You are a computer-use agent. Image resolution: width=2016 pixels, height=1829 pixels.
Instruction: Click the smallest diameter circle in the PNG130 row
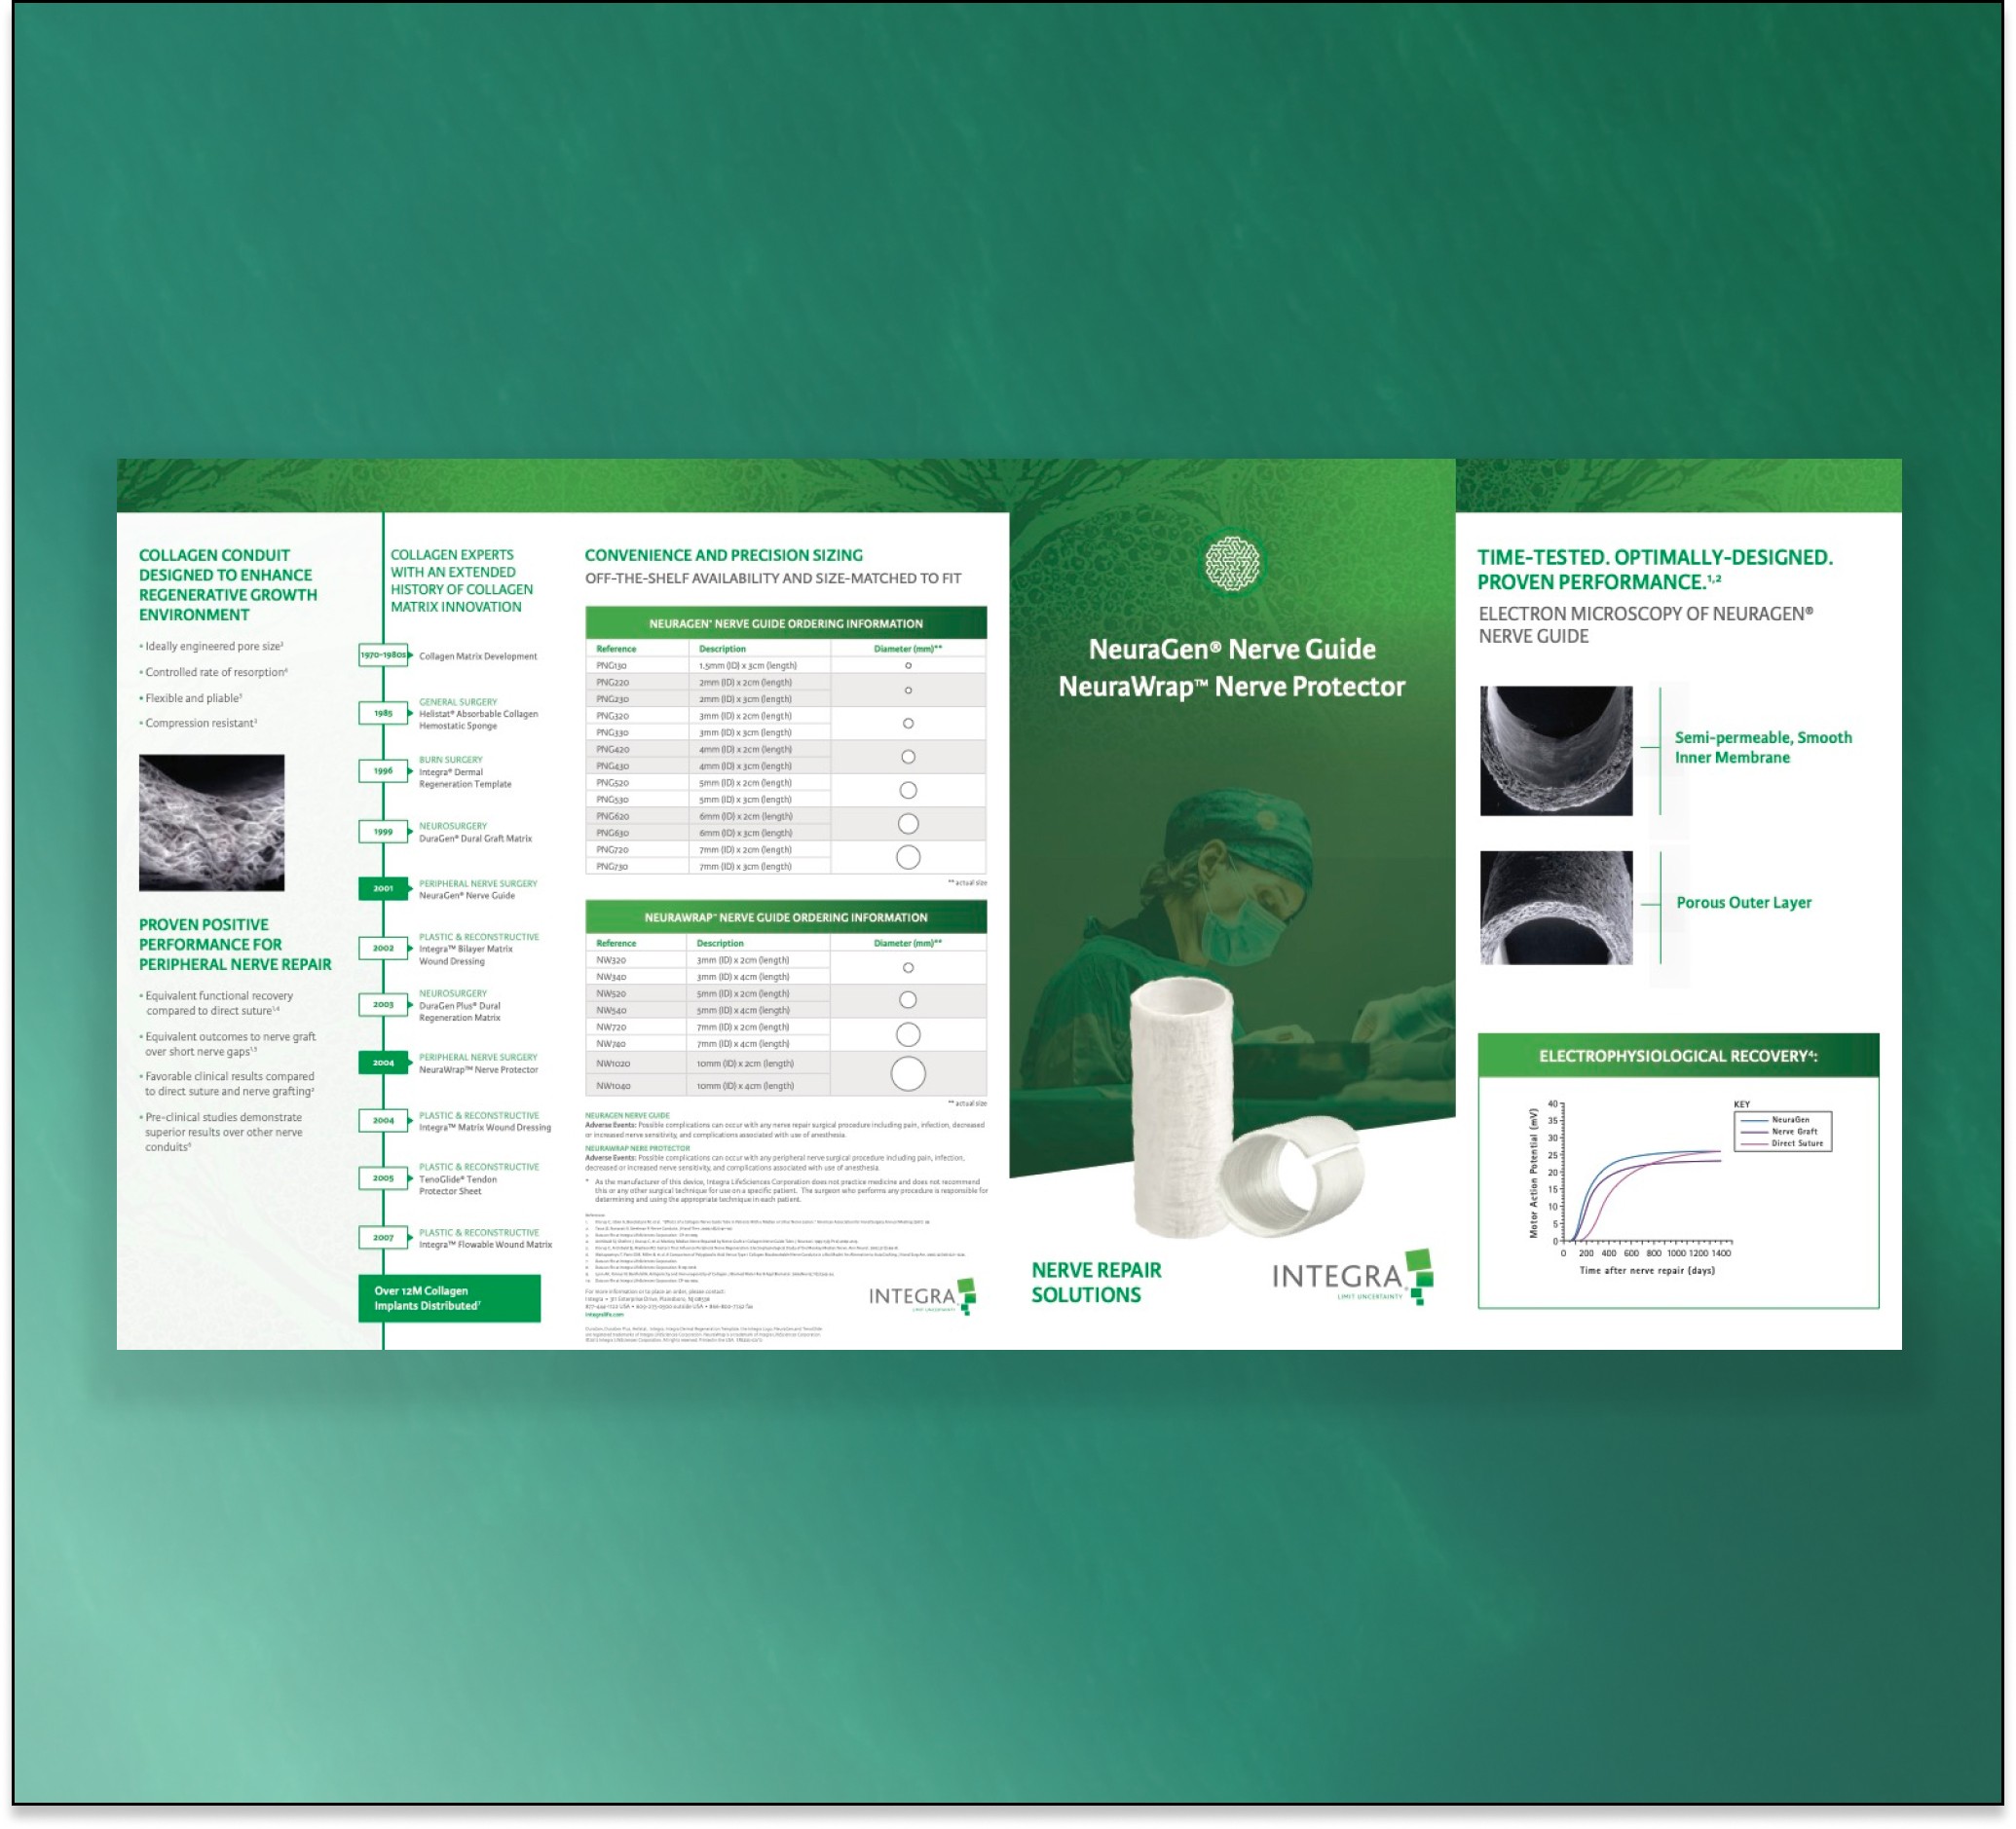(908, 666)
